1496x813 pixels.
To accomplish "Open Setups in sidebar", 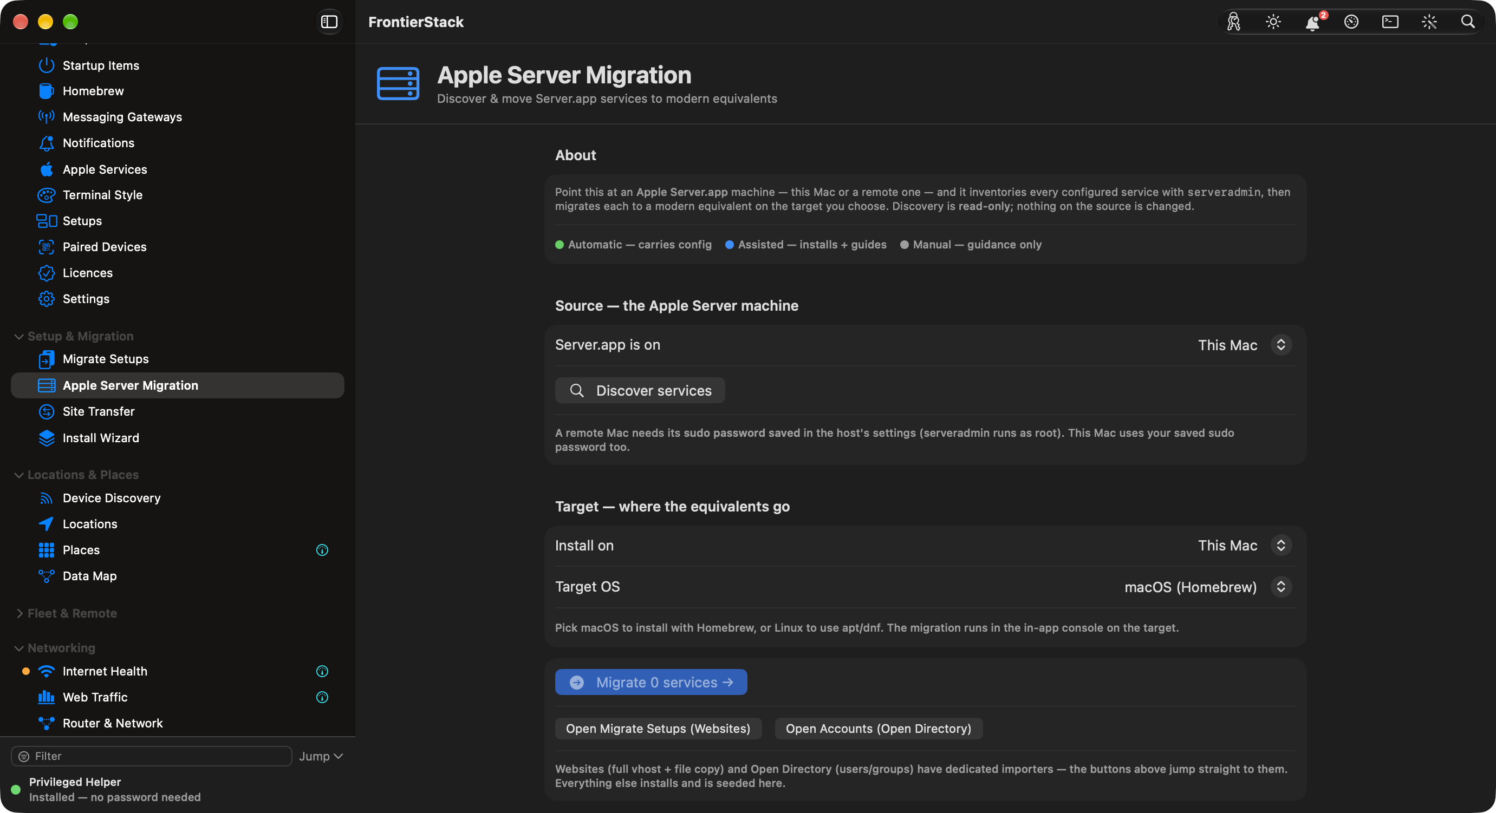I will [178, 220].
